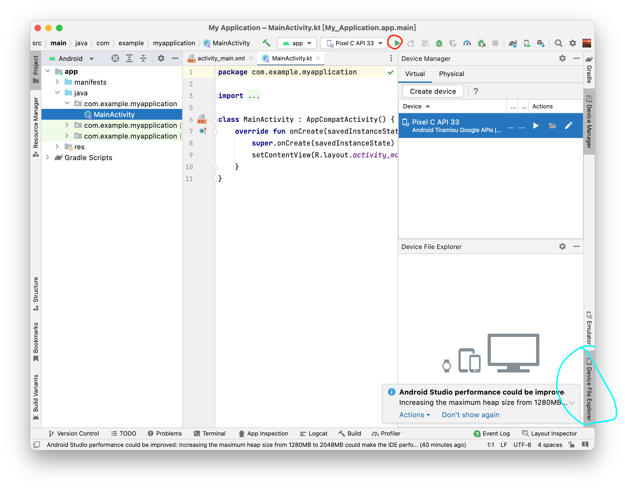Click Don't show again link
The width and height of the screenshot is (625, 490).
click(470, 415)
